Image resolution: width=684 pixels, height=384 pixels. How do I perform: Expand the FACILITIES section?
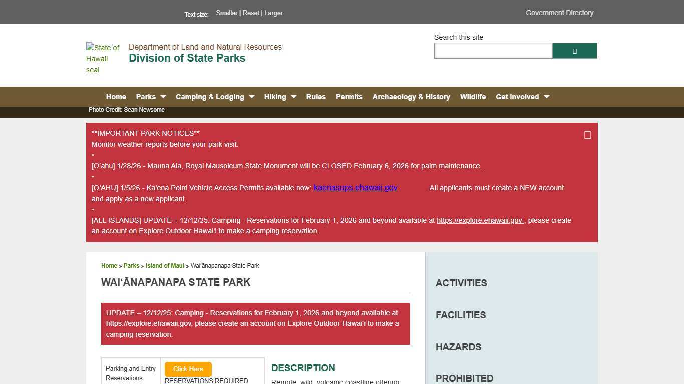[460, 315]
